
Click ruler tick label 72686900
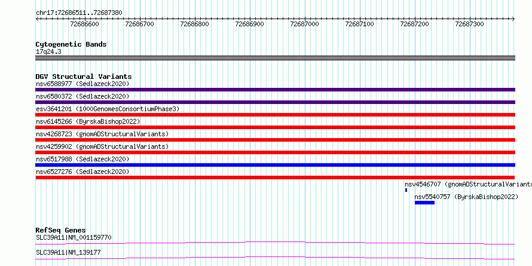249,24
